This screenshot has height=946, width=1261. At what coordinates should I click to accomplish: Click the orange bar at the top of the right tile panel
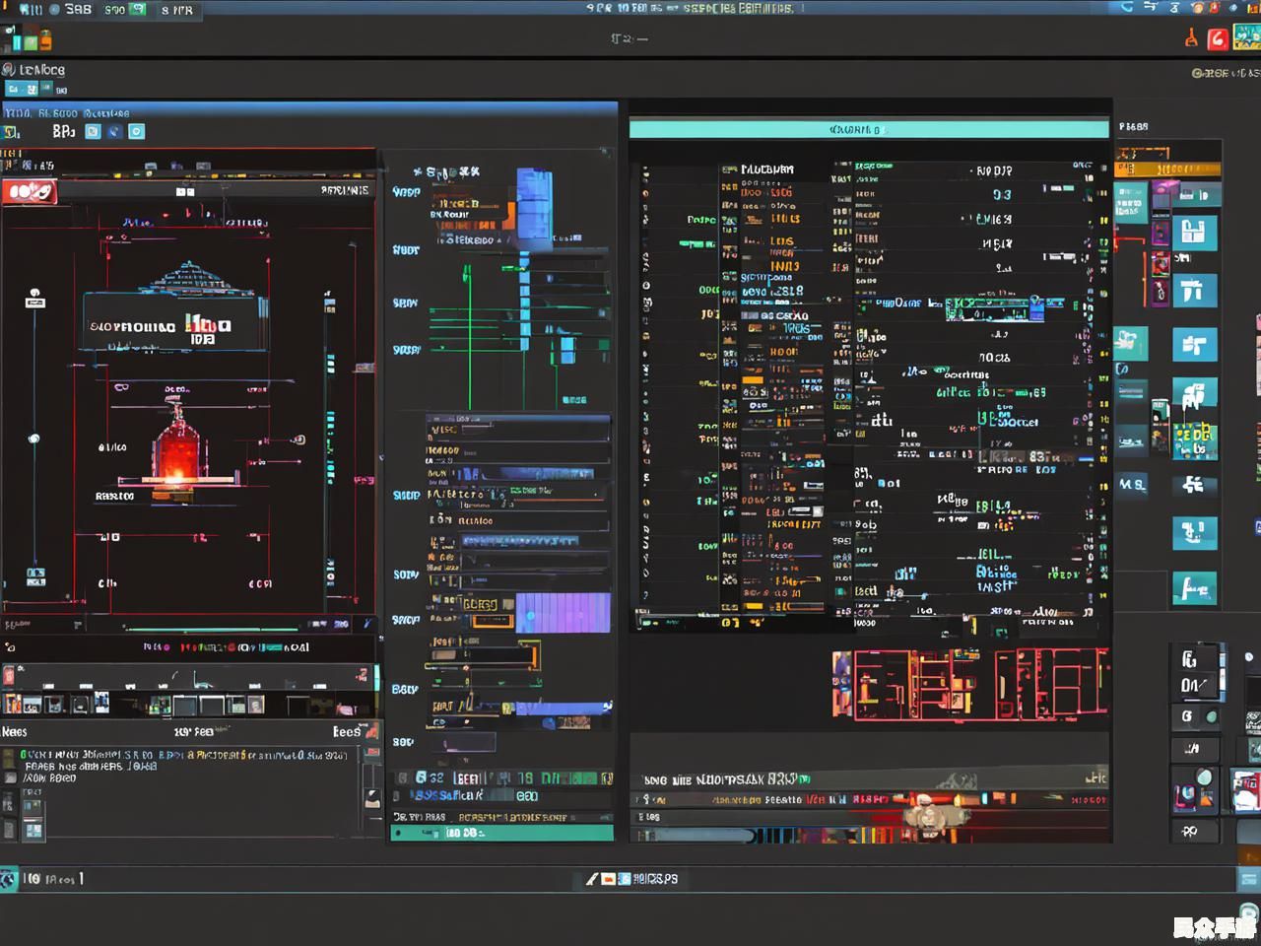tap(1168, 169)
